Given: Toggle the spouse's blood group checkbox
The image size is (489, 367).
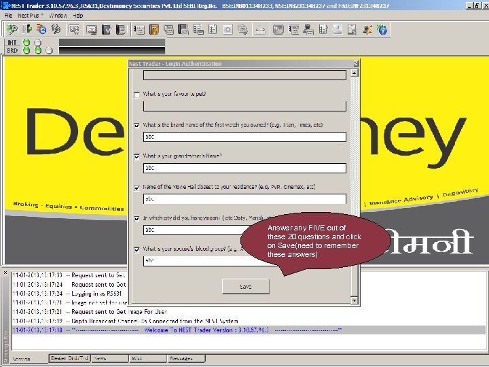Looking at the screenshot, I should pos(137,249).
